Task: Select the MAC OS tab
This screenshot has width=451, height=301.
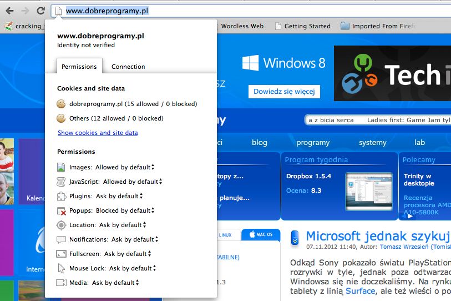Action: (261, 234)
